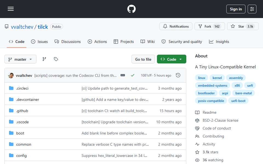The image size is (263, 164).
Task: Open the .devcontainer folder
Action: (x=27, y=99)
